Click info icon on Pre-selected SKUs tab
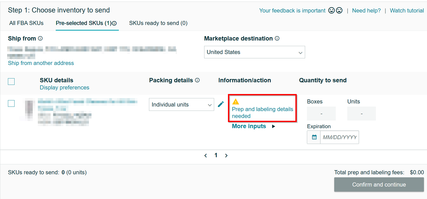 point(114,23)
